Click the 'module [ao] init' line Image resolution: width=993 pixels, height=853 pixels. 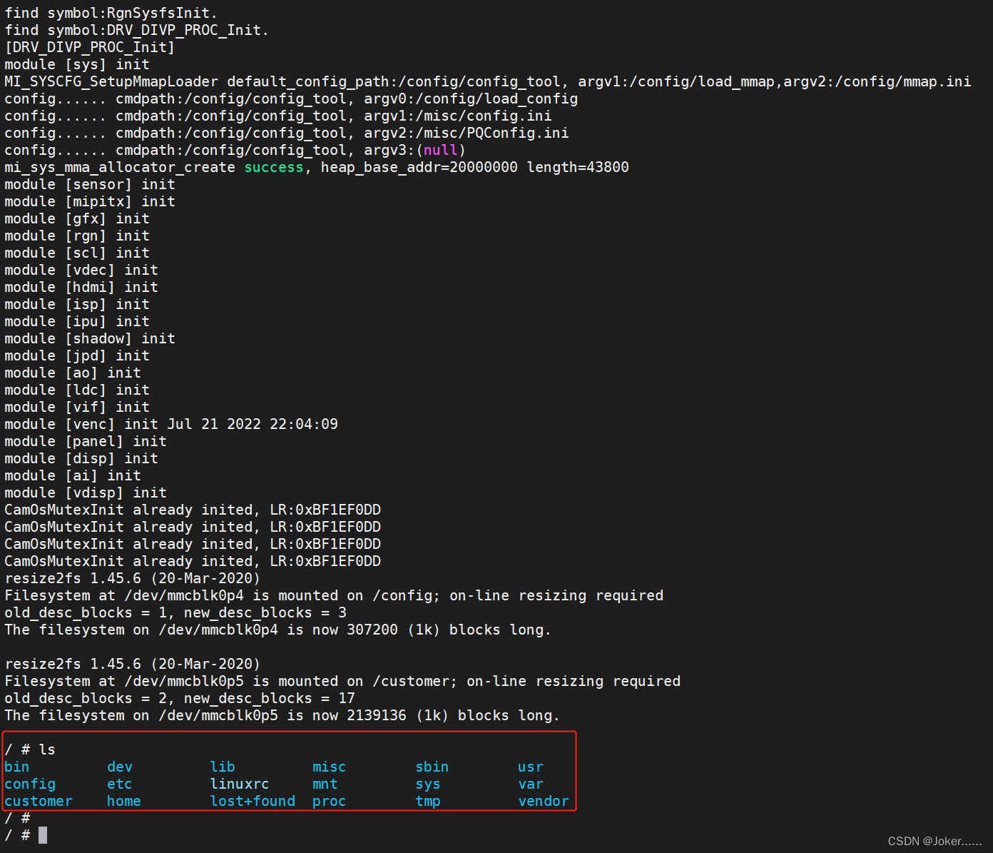pos(73,373)
